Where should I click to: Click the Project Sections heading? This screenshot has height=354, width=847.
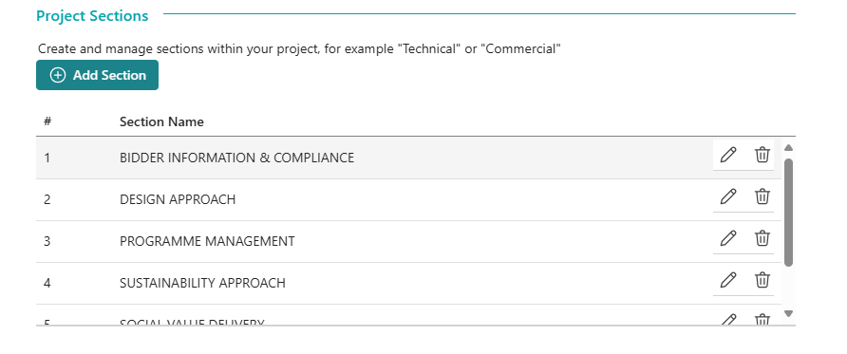point(92,16)
